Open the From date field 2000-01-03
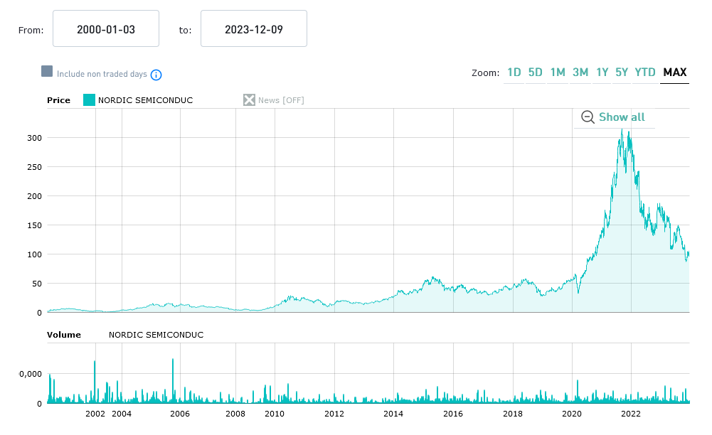The height and width of the screenshot is (435, 712). tap(106, 29)
